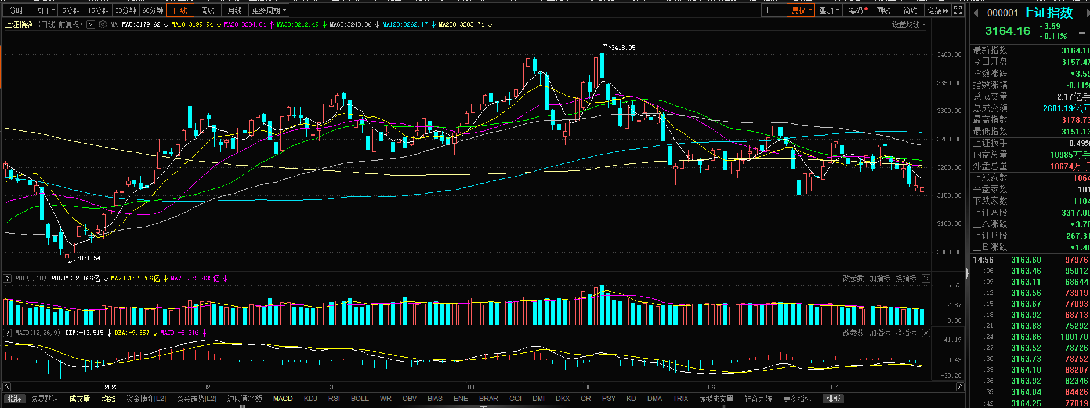Toggle the 模板 template button
Image resolution: width=1090 pixels, height=408 pixels.
coord(834,399)
